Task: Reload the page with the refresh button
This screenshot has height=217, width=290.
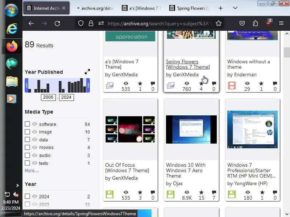Action: (57, 24)
